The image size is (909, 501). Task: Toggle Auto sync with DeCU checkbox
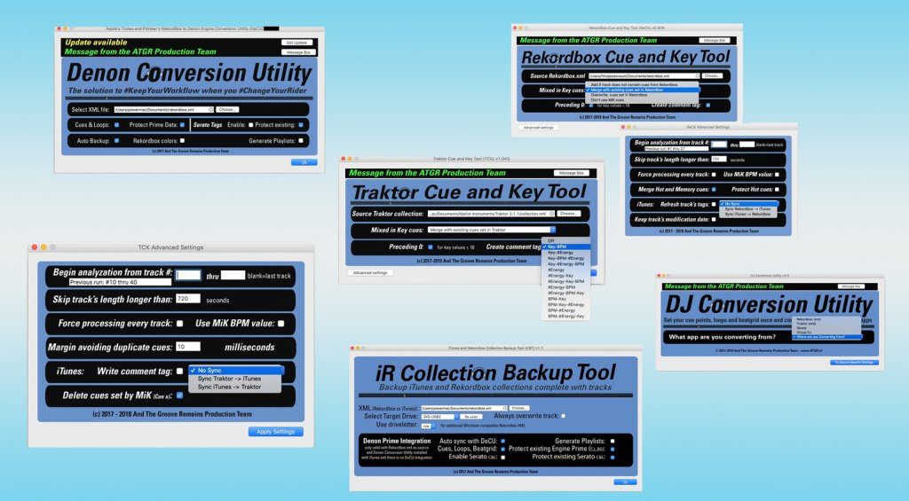(x=502, y=441)
